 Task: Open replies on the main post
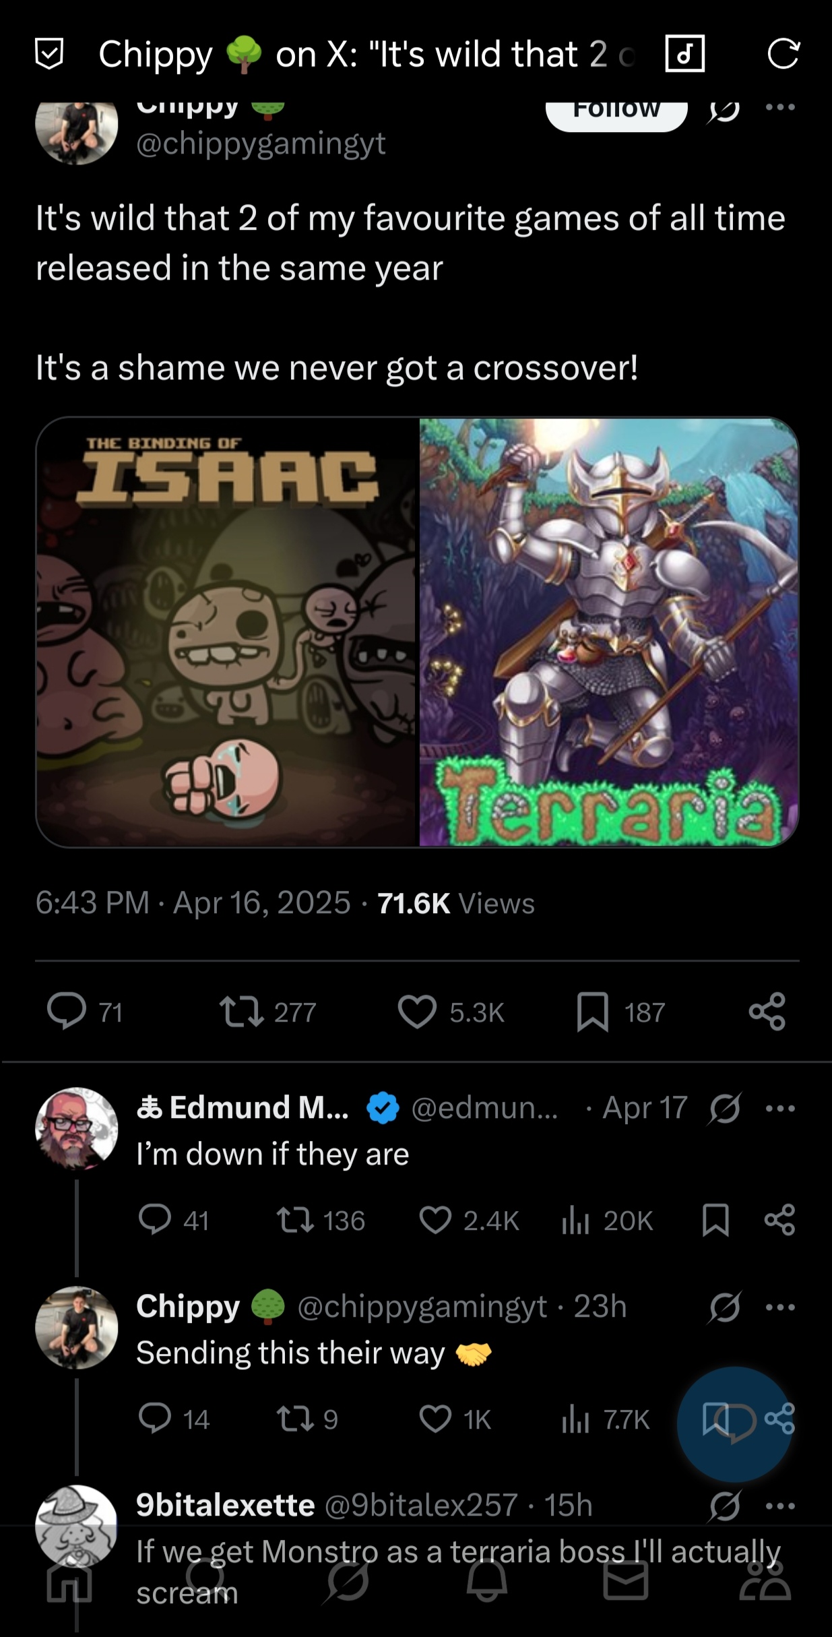click(66, 1012)
